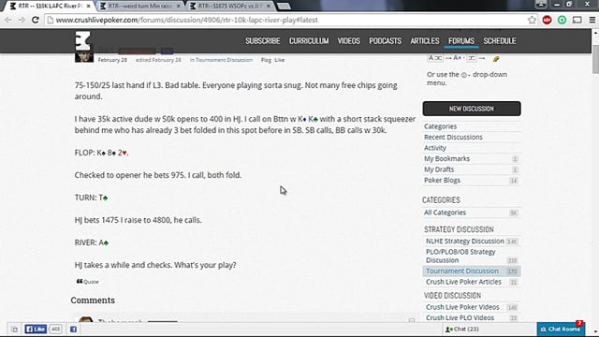Open FORUMS in the nav bar

pos(461,41)
